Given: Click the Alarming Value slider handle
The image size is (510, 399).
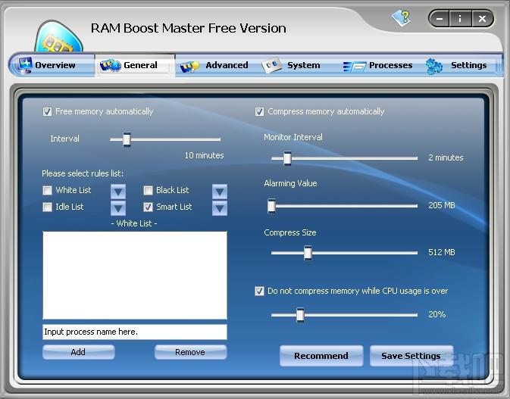Looking at the screenshot, I should pyautogui.click(x=271, y=206).
